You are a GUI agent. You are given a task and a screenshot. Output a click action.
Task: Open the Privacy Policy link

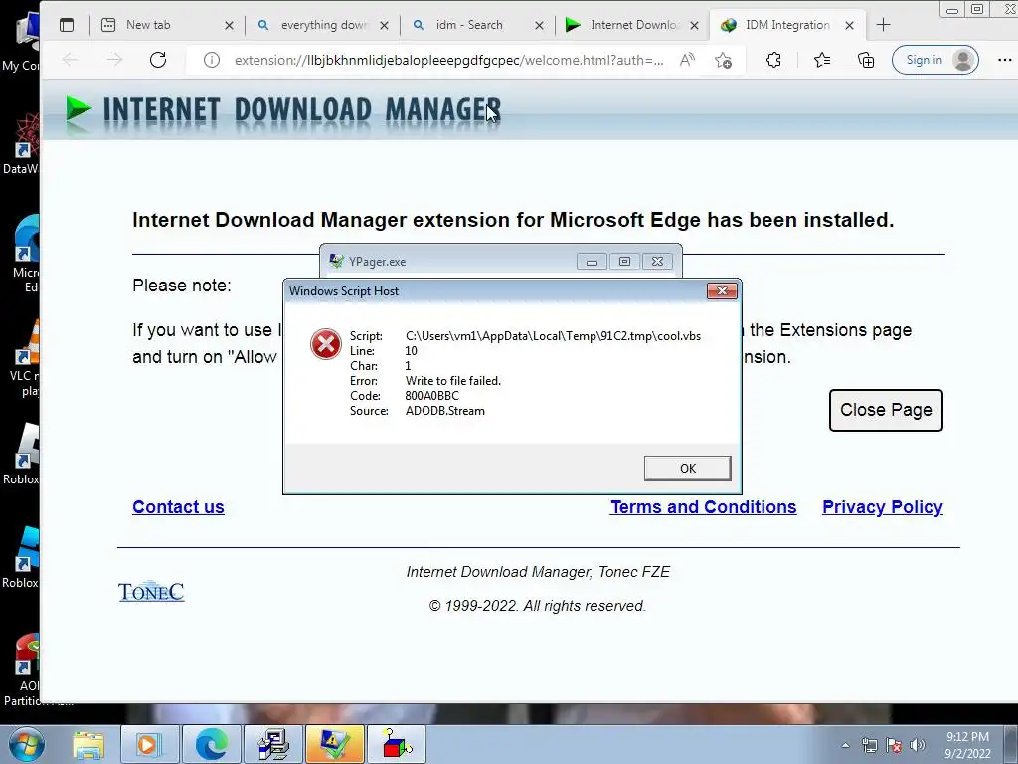pyautogui.click(x=883, y=506)
